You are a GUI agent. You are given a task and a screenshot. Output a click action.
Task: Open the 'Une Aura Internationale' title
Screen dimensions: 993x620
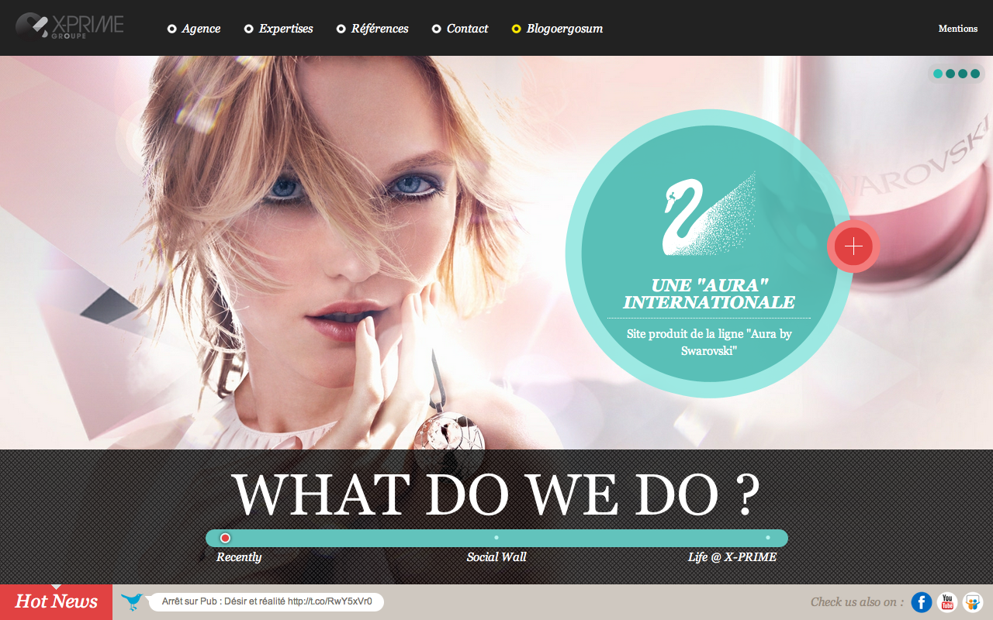click(x=709, y=294)
